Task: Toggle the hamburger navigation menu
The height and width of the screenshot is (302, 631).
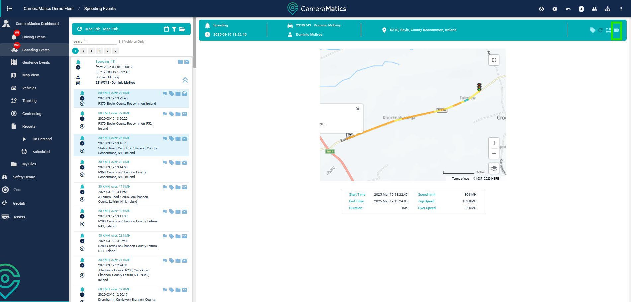Action: click(x=9, y=9)
